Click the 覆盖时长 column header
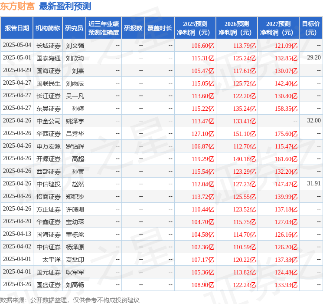This screenshot has width=323, height=304. [x=160, y=28]
